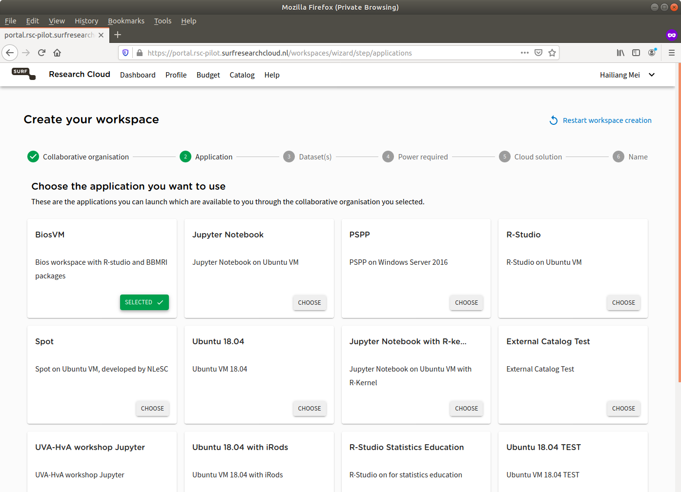This screenshot has width=681, height=492.
Task: Click Ubuntu 18.04 TEST card title
Action: [544, 447]
